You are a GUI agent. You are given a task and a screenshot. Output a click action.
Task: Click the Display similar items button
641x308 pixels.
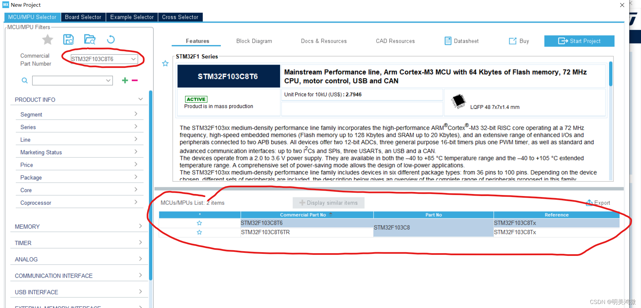click(x=328, y=203)
